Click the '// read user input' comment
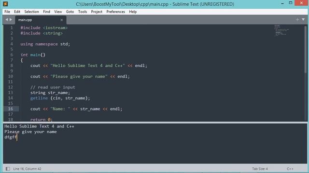The image size is (309, 173). coord(53,87)
